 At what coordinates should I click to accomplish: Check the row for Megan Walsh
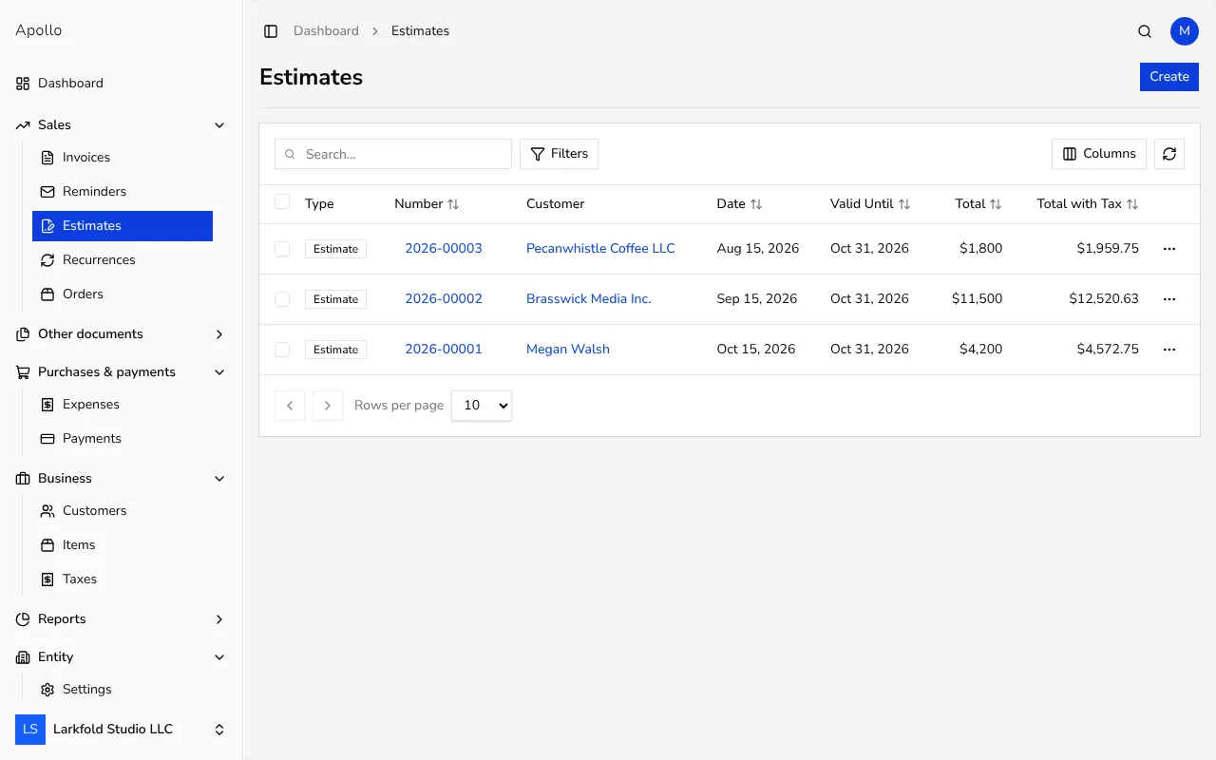coord(282,350)
